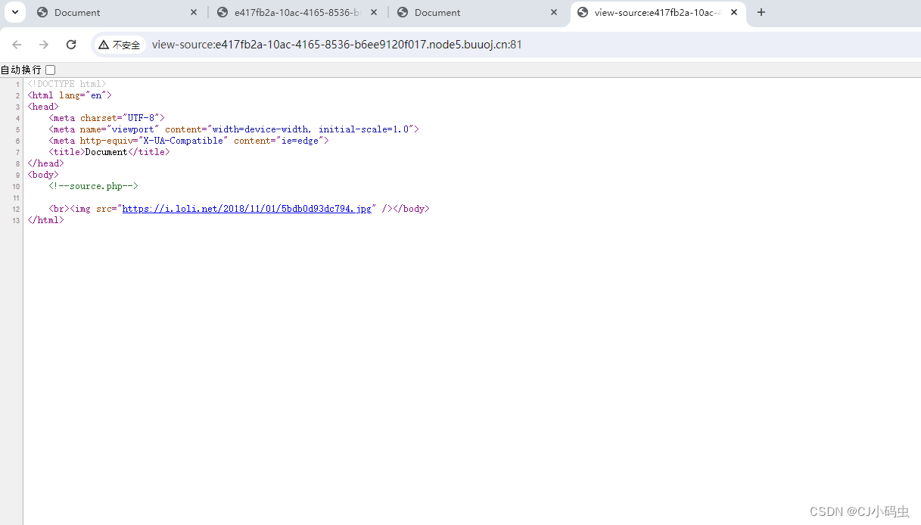The width and height of the screenshot is (921, 525).
Task: Click the back navigation arrow
Action: [17, 45]
